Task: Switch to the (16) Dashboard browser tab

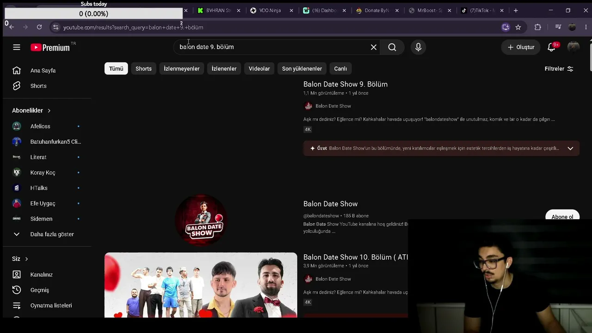Action: (324, 11)
